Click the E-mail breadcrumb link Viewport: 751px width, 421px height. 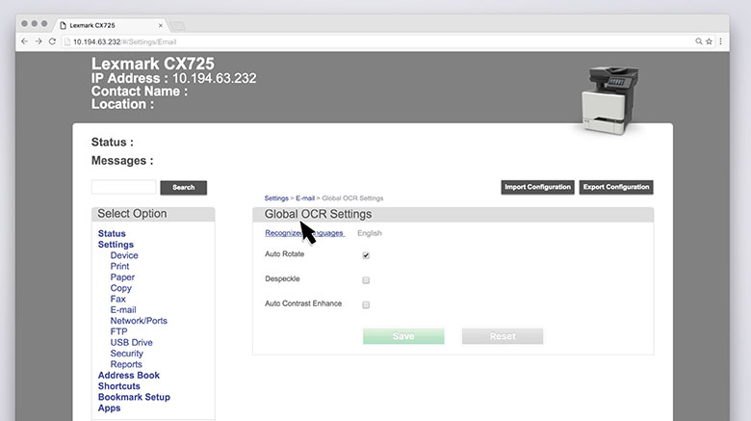305,197
